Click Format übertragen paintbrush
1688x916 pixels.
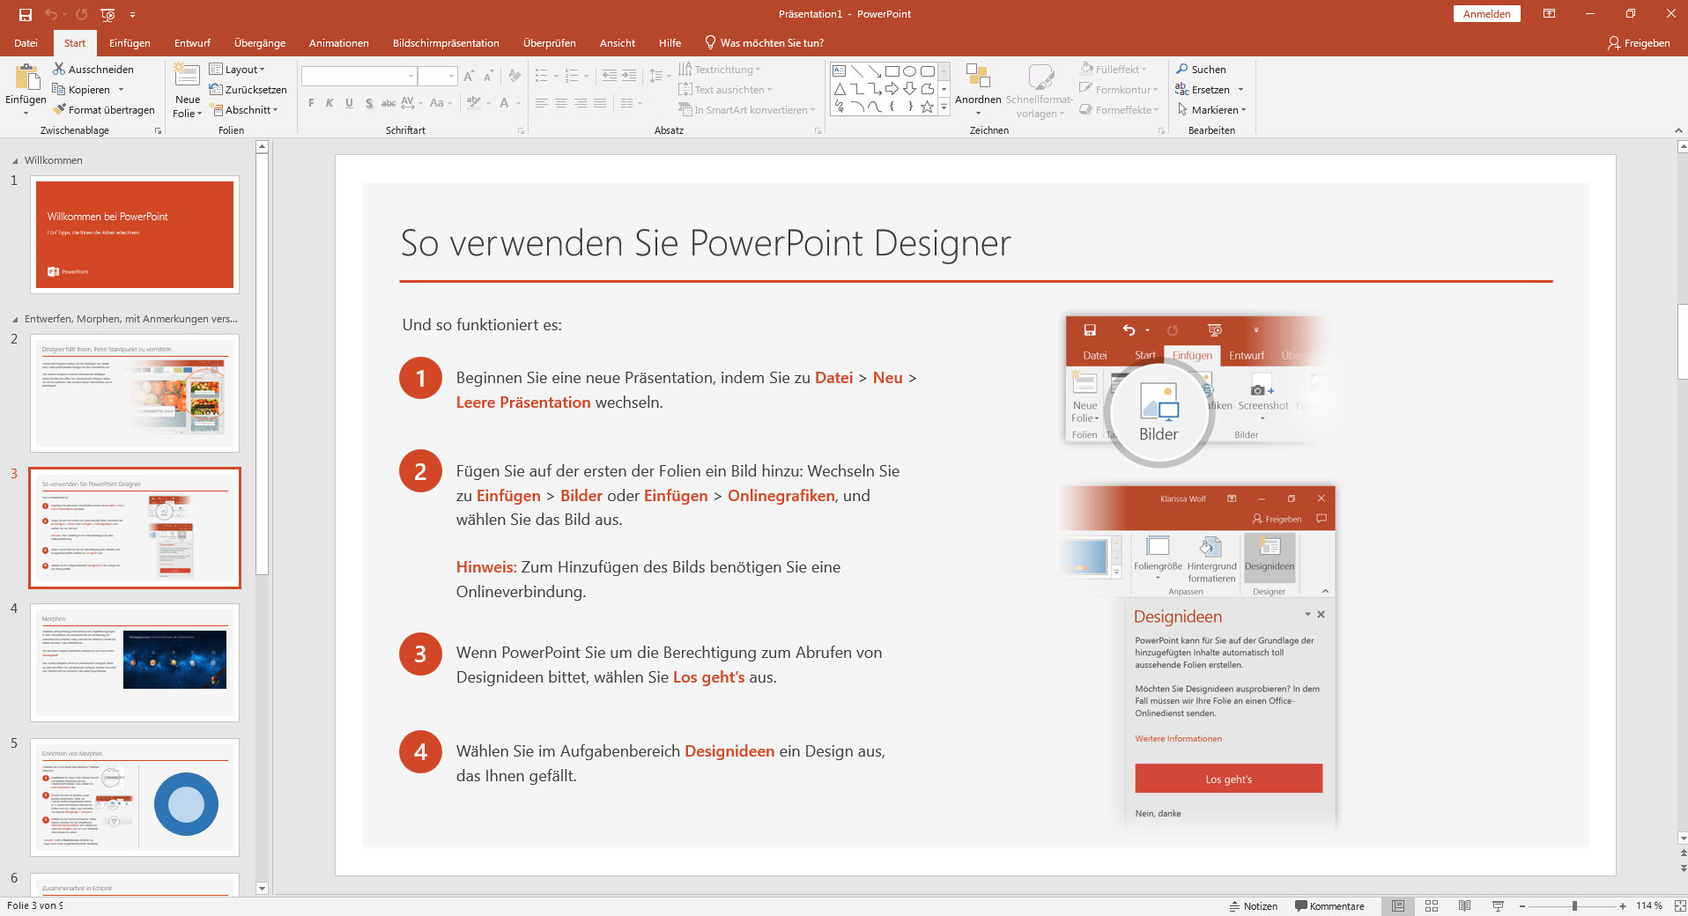[x=60, y=110]
